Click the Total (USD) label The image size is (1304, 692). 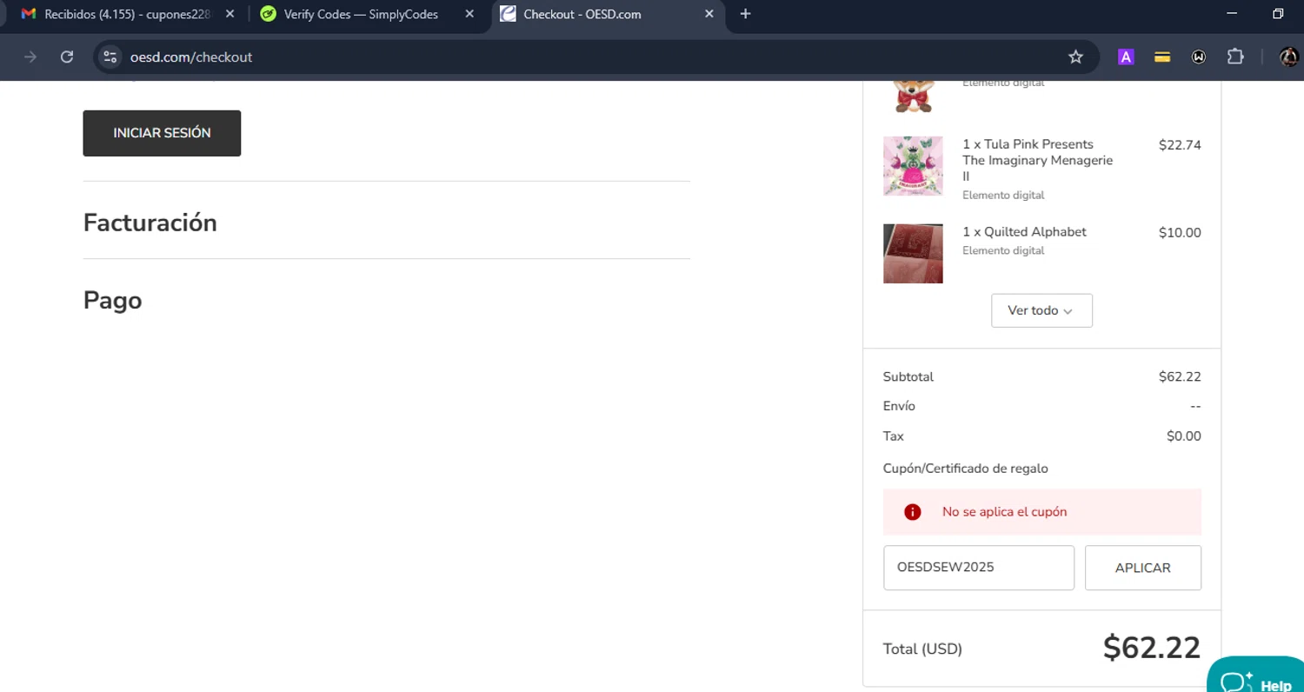coord(922,649)
